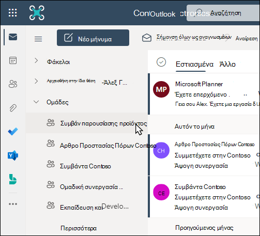This screenshot has height=236, width=260.
Task: Click the group icon beside Συμβάντα Contoso
Action: (51, 164)
